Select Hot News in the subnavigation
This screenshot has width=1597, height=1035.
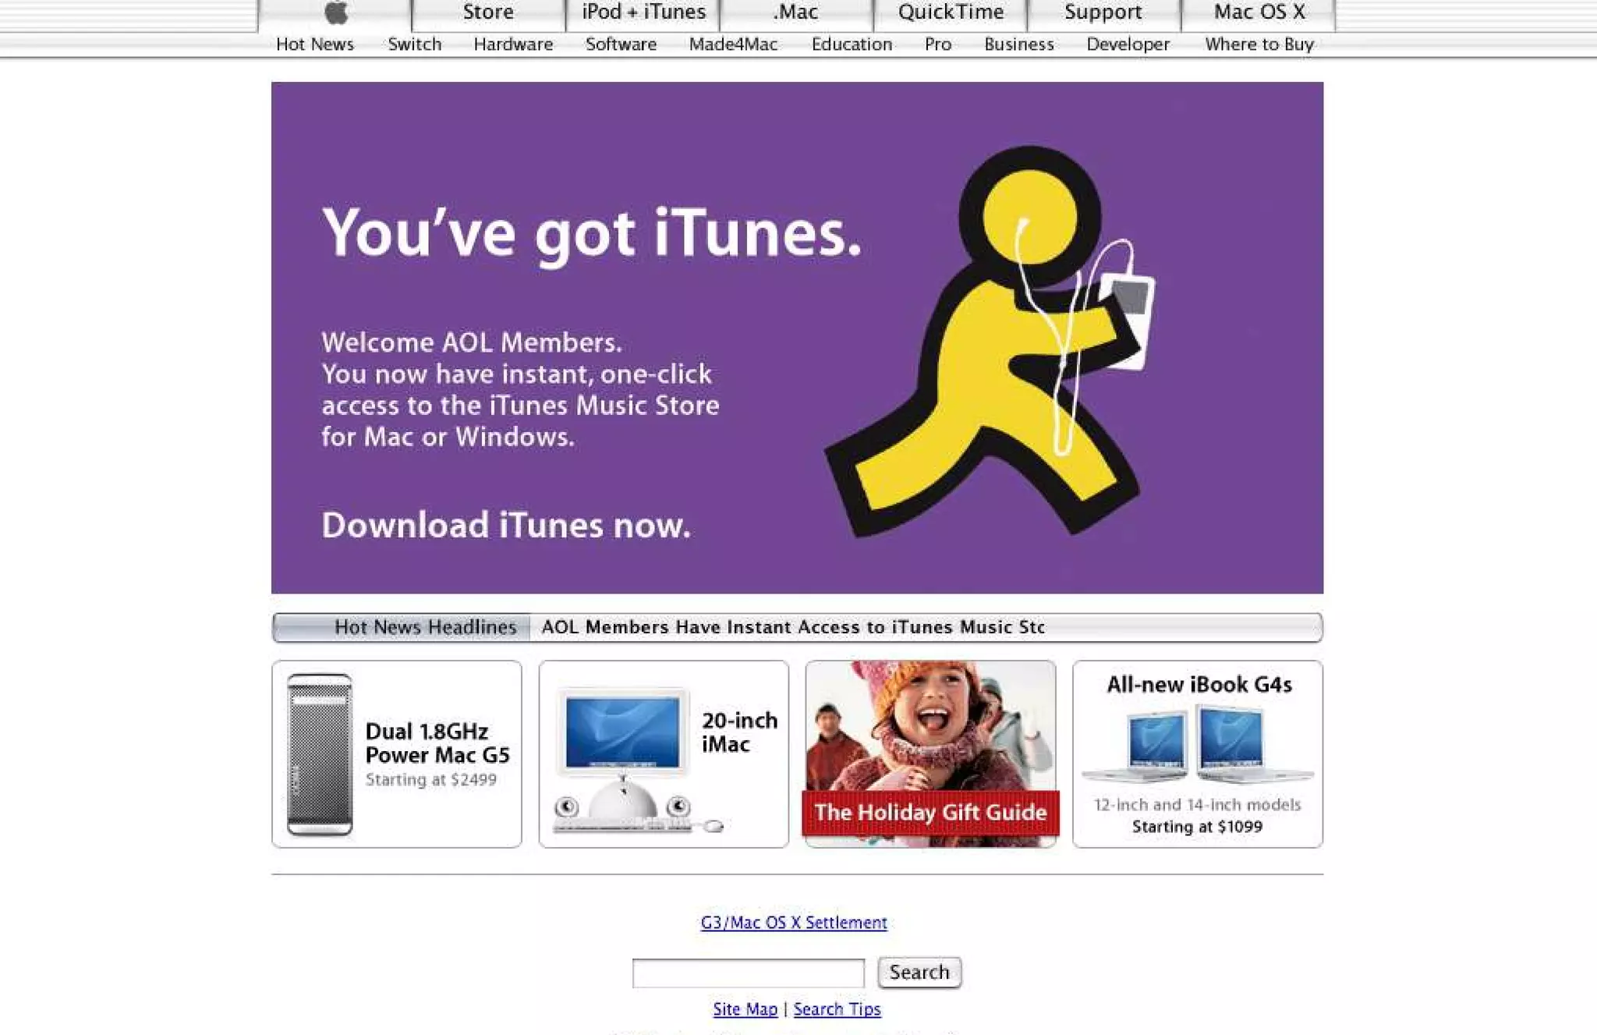[315, 44]
